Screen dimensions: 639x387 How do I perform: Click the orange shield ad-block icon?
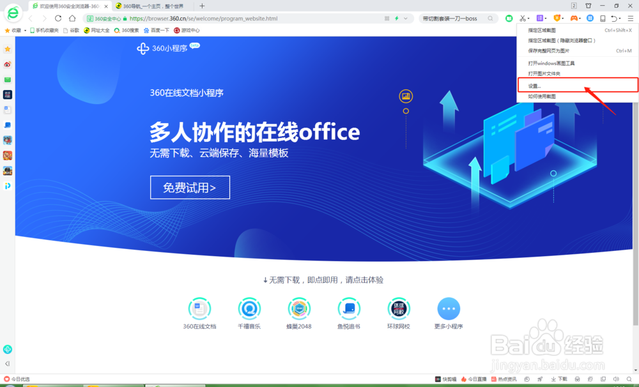click(x=557, y=19)
